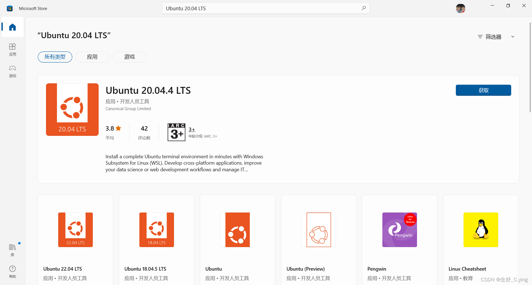Viewport: 532px width, 285px height.
Task: Click the Ubuntu (Preview) title text
Action: pos(306,269)
